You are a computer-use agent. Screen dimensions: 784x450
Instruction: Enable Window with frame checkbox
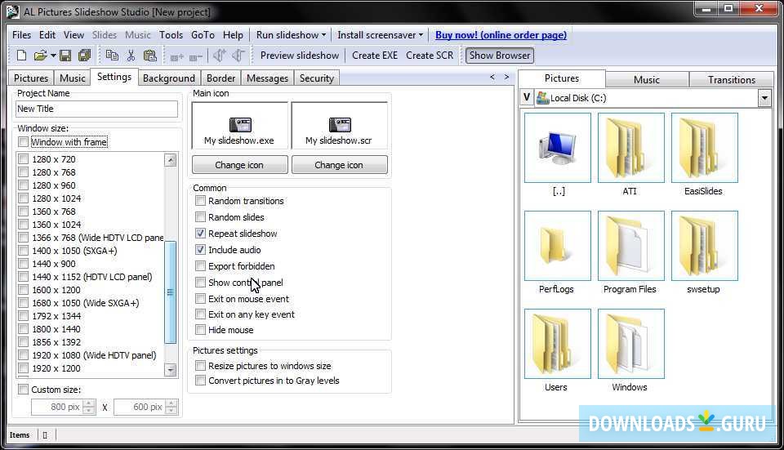[x=23, y=142]
